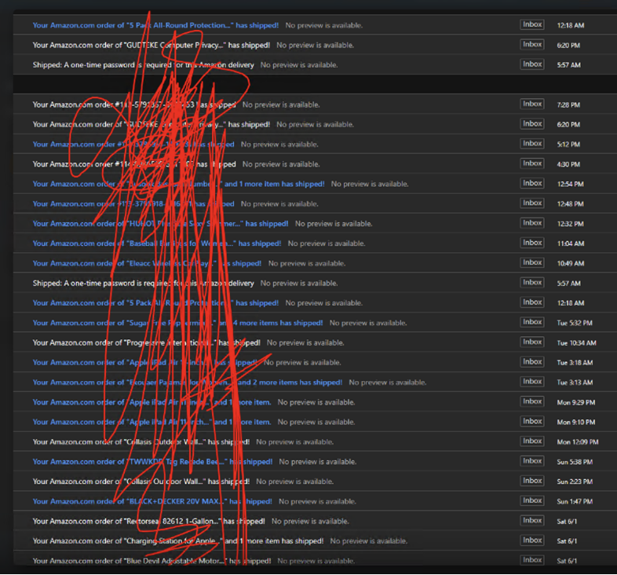Image resolution: width=617 pixels, height=575 pixels.
Task: Click Inbox label on the 5:12 PM email
Action: click(532, 144)
